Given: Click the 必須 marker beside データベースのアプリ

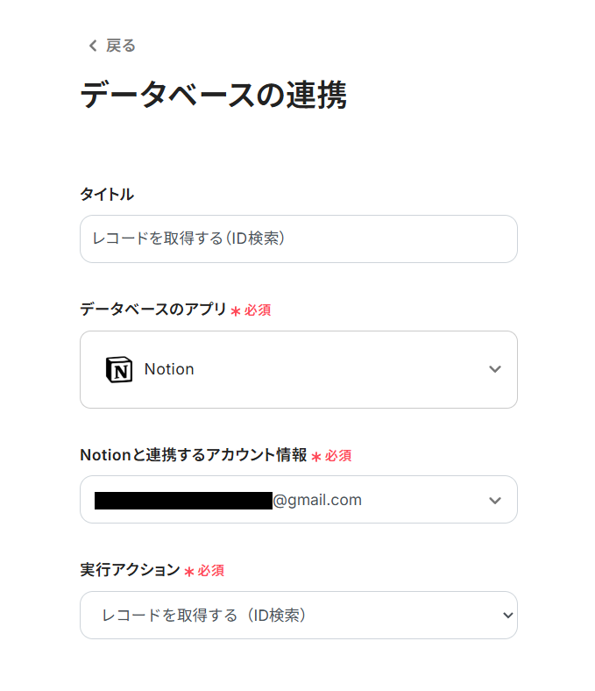Looking at the screenshot, I should tap(258, 310).
